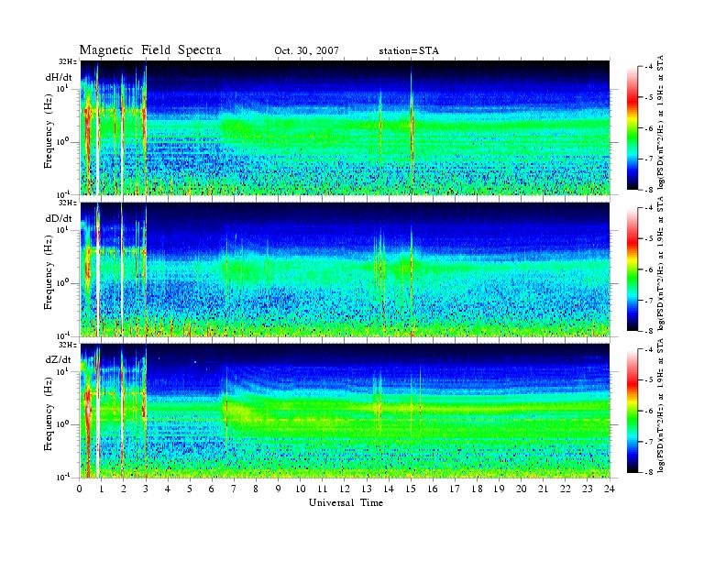726x561 pixels.
Task: Click the 10⁻¹ tick label of dH/dt panel
Action: click(62, 194)
